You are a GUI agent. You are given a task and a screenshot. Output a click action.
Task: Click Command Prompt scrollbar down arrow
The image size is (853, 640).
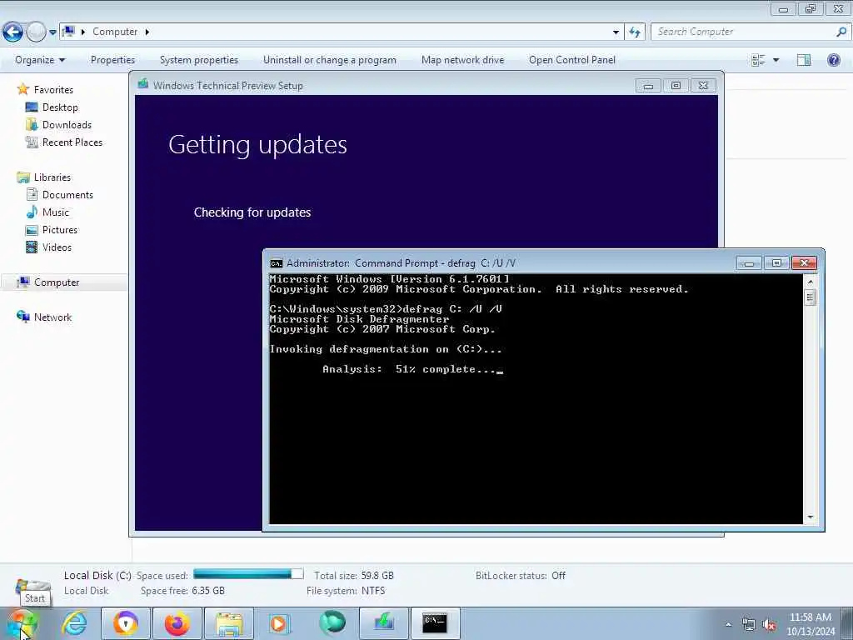point(811,517)
